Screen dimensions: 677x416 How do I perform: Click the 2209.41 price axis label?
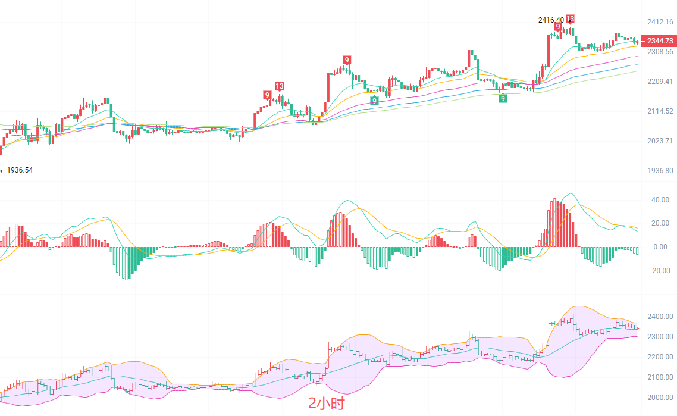(x=660, y=82)
